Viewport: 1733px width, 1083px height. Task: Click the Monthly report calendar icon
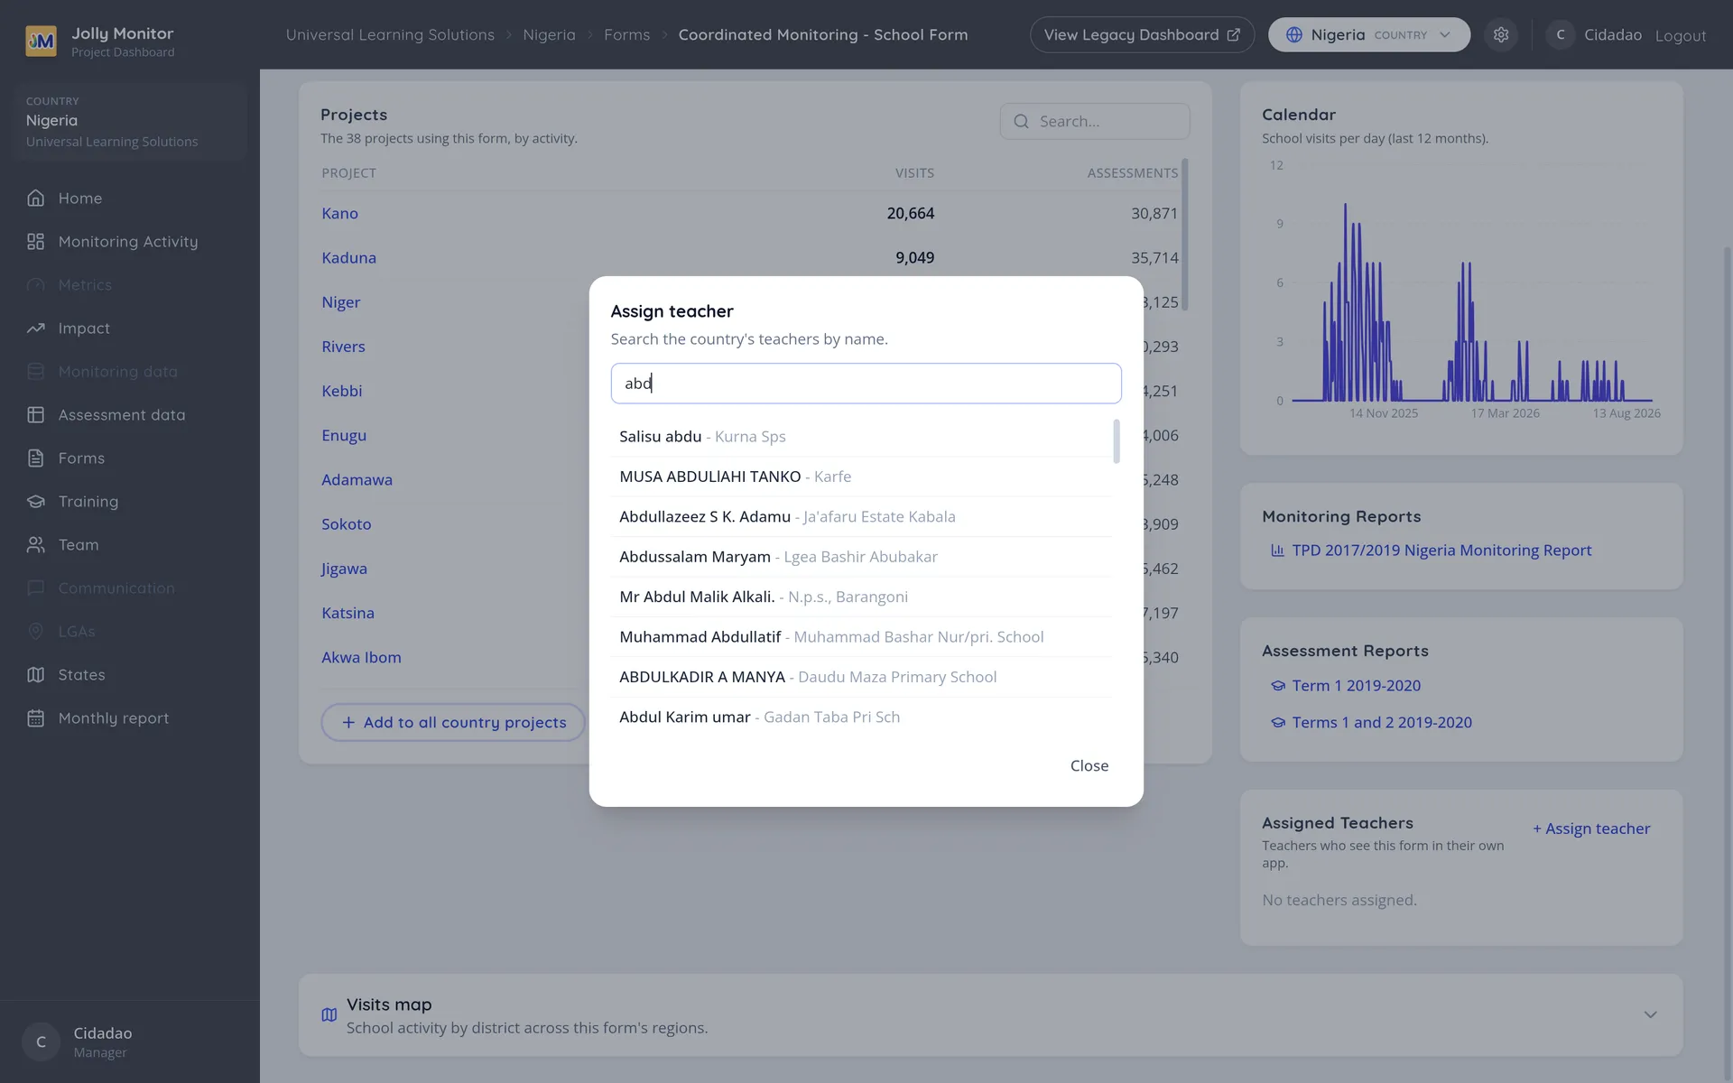pyautogui.click(x=36, y=718)
